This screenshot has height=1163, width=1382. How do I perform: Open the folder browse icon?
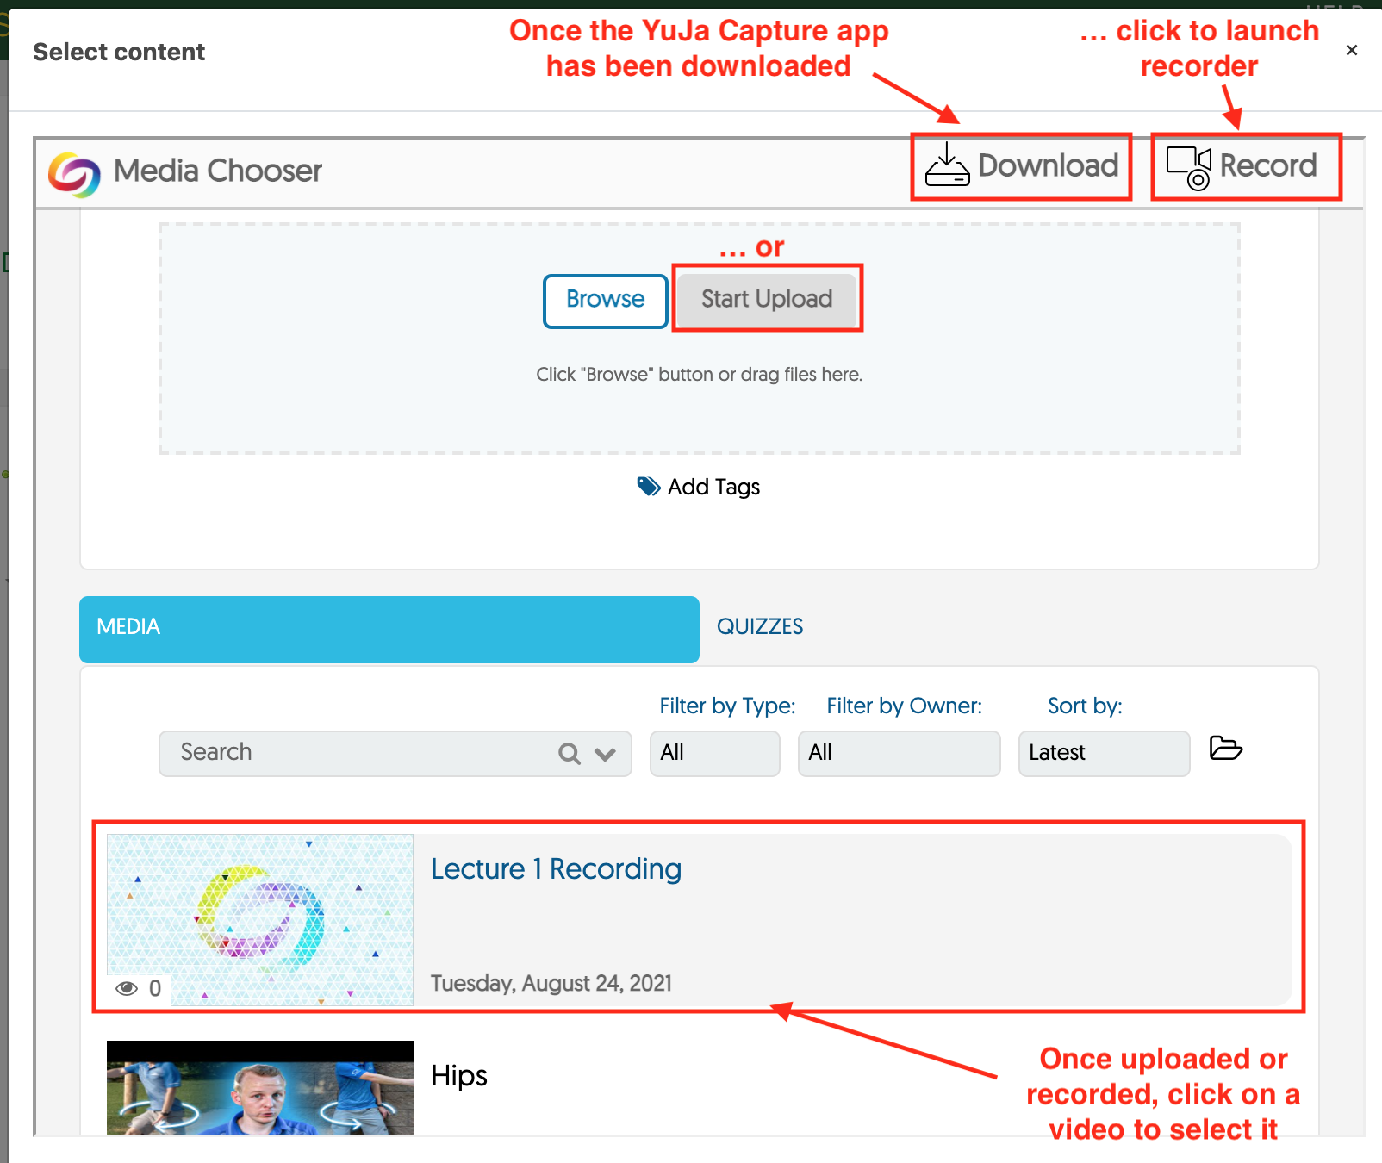point(1225,748)
